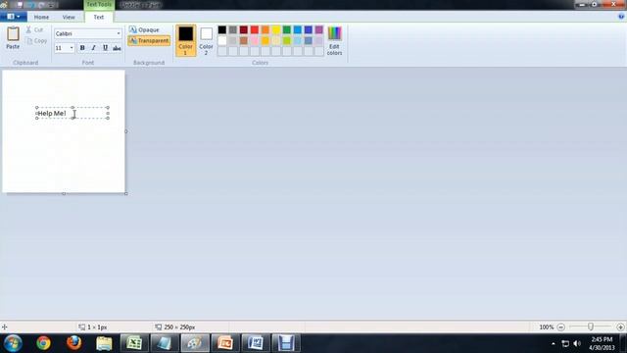Click the zoom out minus button
The width and height of the screenshot is (627, 353).
[x=561, y=327]
